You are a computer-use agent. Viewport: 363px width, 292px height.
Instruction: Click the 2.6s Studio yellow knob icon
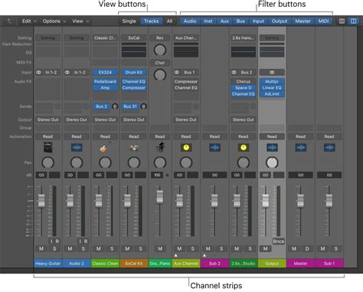tap(244, 147)
